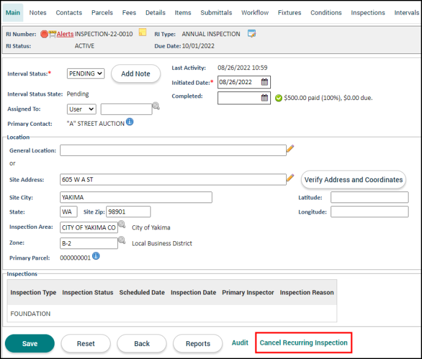
Task: Click the Inspection Status column header
Action: coord(87,292)
